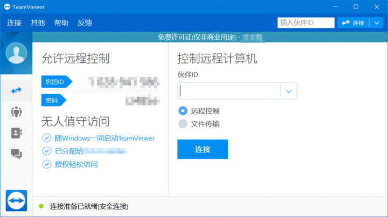Open the user profile avatar
Image resolution: width=388 pixels, height=217 pixels.
pos(16,53)
